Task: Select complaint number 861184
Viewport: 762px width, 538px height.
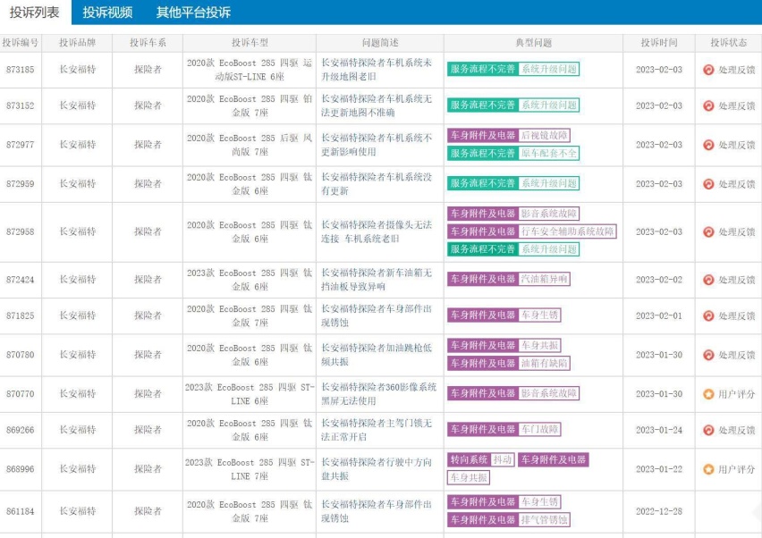Action: point(21,511)
